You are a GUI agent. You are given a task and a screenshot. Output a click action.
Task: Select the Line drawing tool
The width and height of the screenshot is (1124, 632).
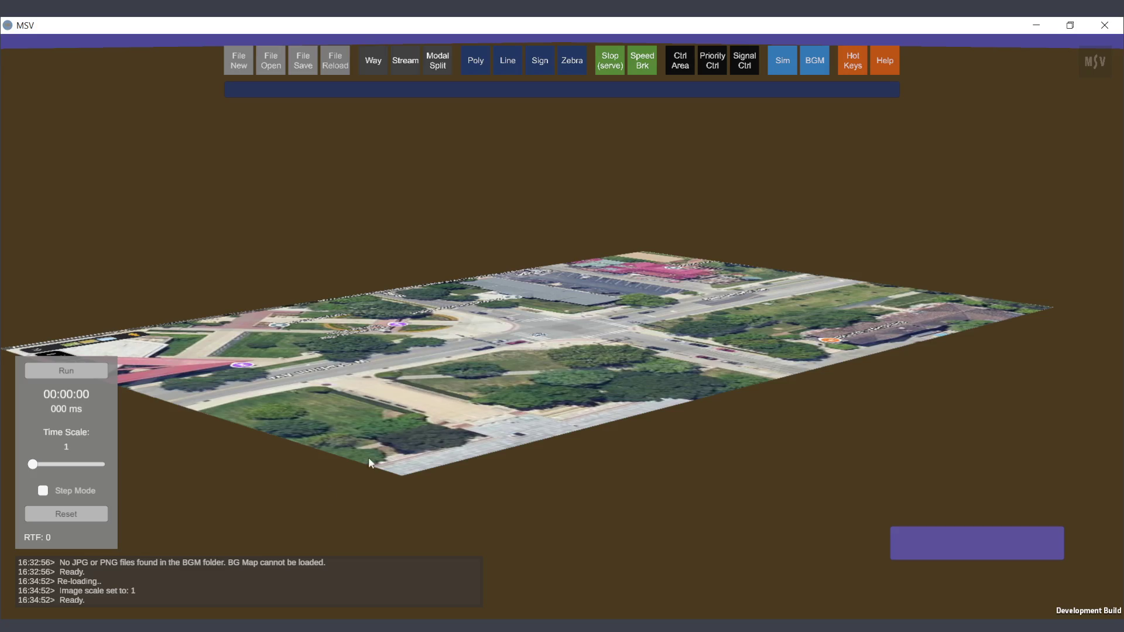click(x=508, y=60)
